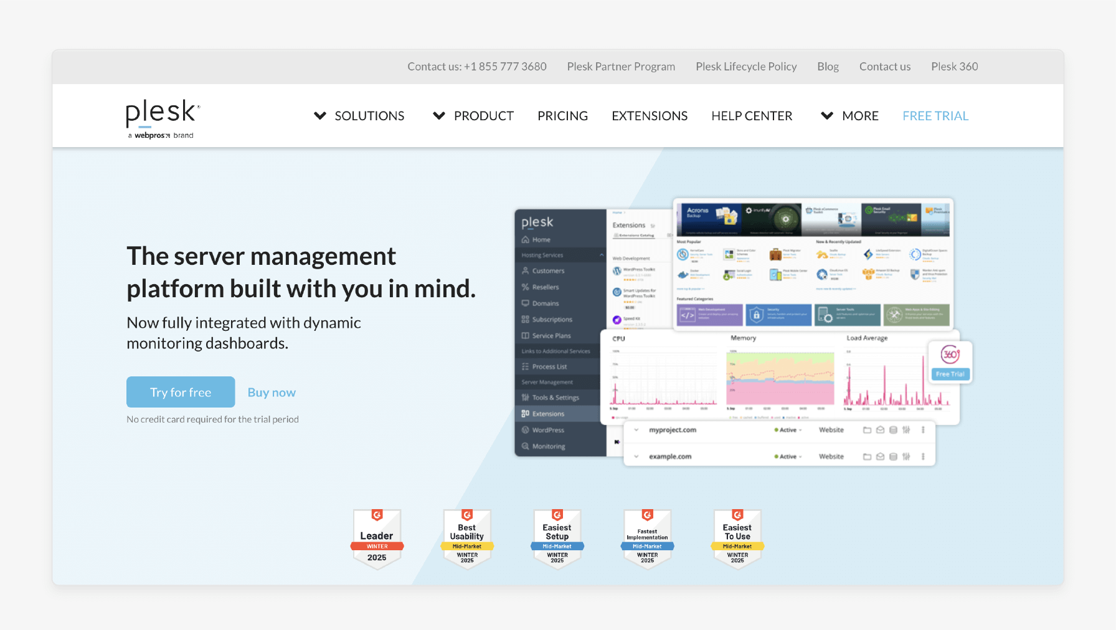This screenshot has width=1116, height=630.
Task: Open the folder icon for example.com
Action: pos(867,457)
